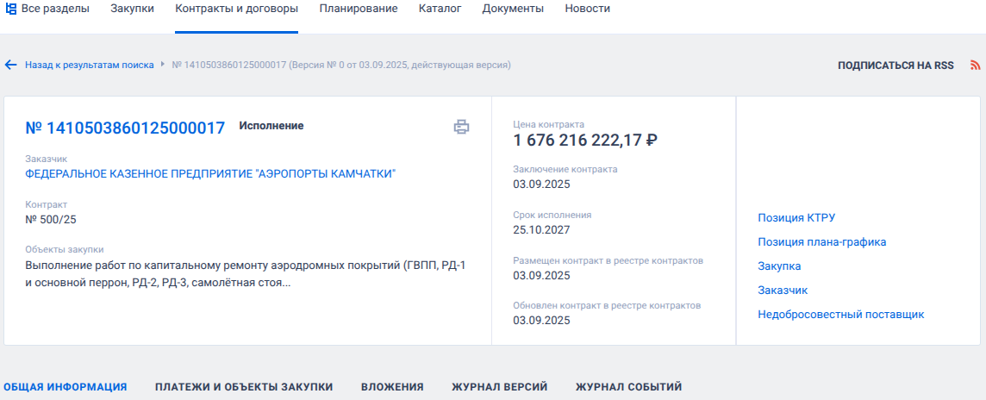Click the orange RSS feed icon
This screenshot has width=986, height=400.
976,66
